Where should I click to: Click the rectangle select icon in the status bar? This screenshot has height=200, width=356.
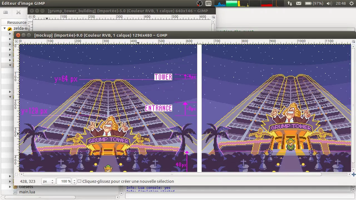[x=79, y=181]
